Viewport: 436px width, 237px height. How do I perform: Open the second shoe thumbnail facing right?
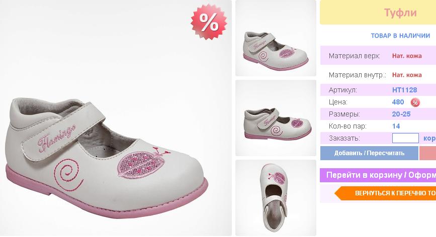click(x=276, y=118)
